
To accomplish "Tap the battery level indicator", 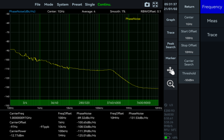I will coord(167,138).
